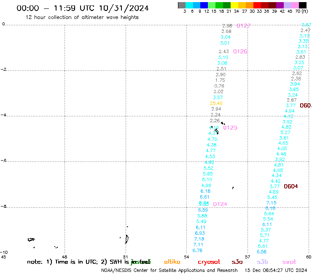The width and height of the screenshot is (312, 274).
Task: Click the purple swatch in the legend
Action: coord(280,5)
